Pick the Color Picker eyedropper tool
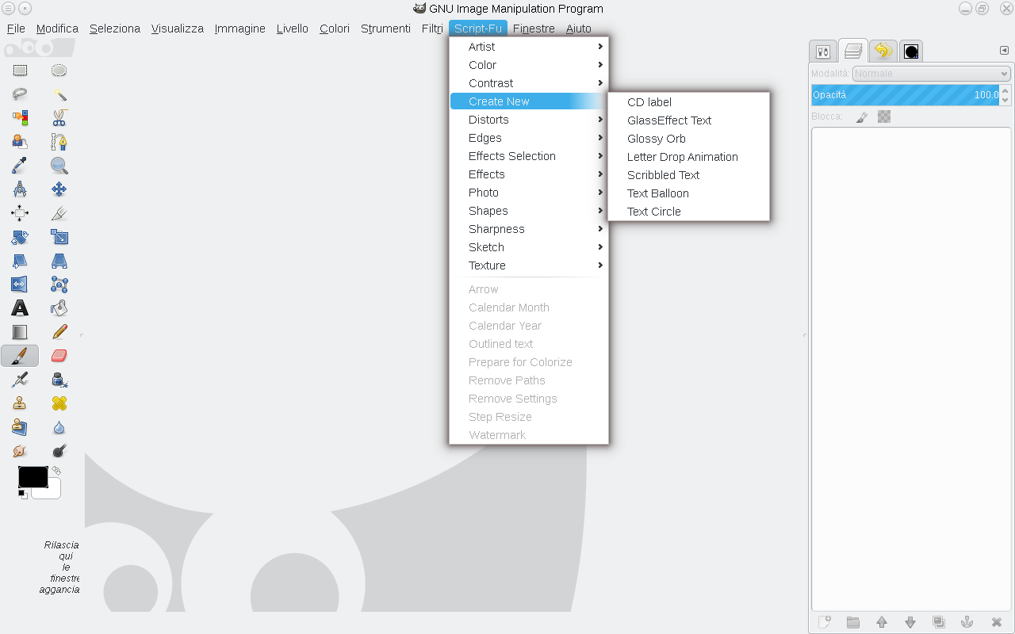The image size is (1015, 634). tap(20, 166)
